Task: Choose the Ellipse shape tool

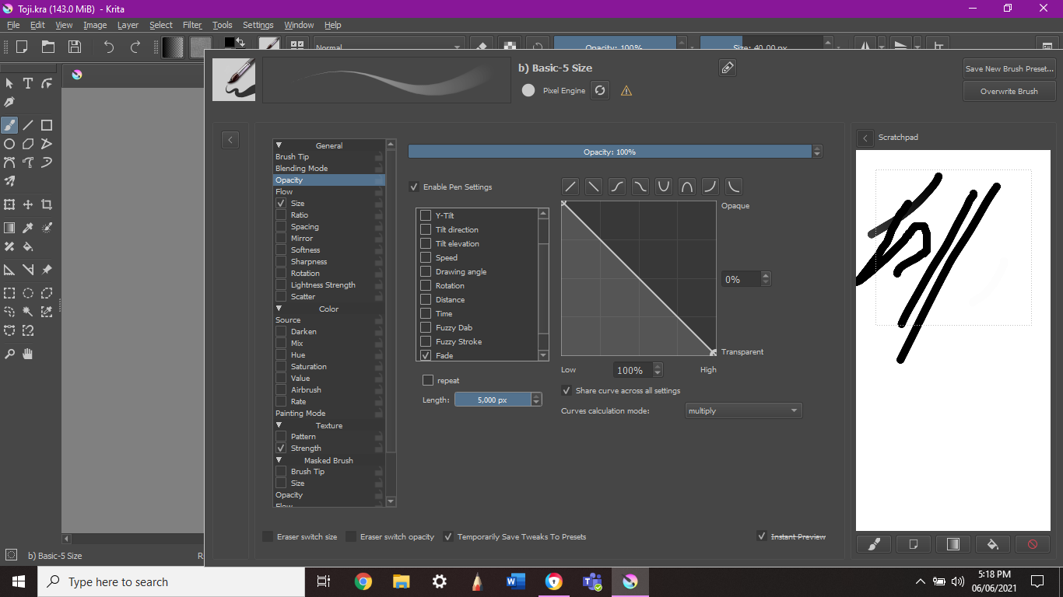Action: pyautogui.click(x=9, y=144)
